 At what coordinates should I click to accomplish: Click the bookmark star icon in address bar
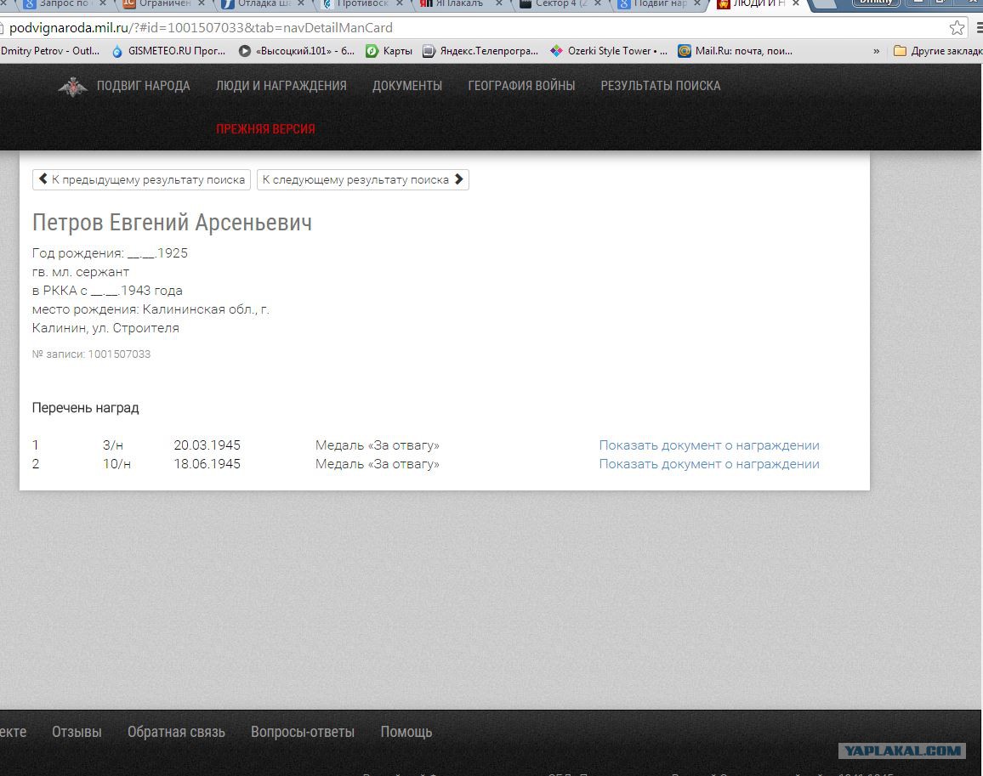(x=957, y=27)
